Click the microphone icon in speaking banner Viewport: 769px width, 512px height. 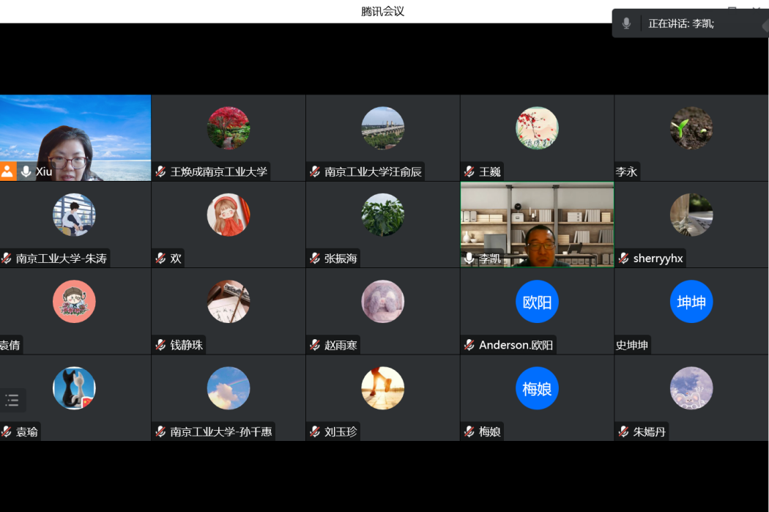pyautogui.click(x=626, y=23)
